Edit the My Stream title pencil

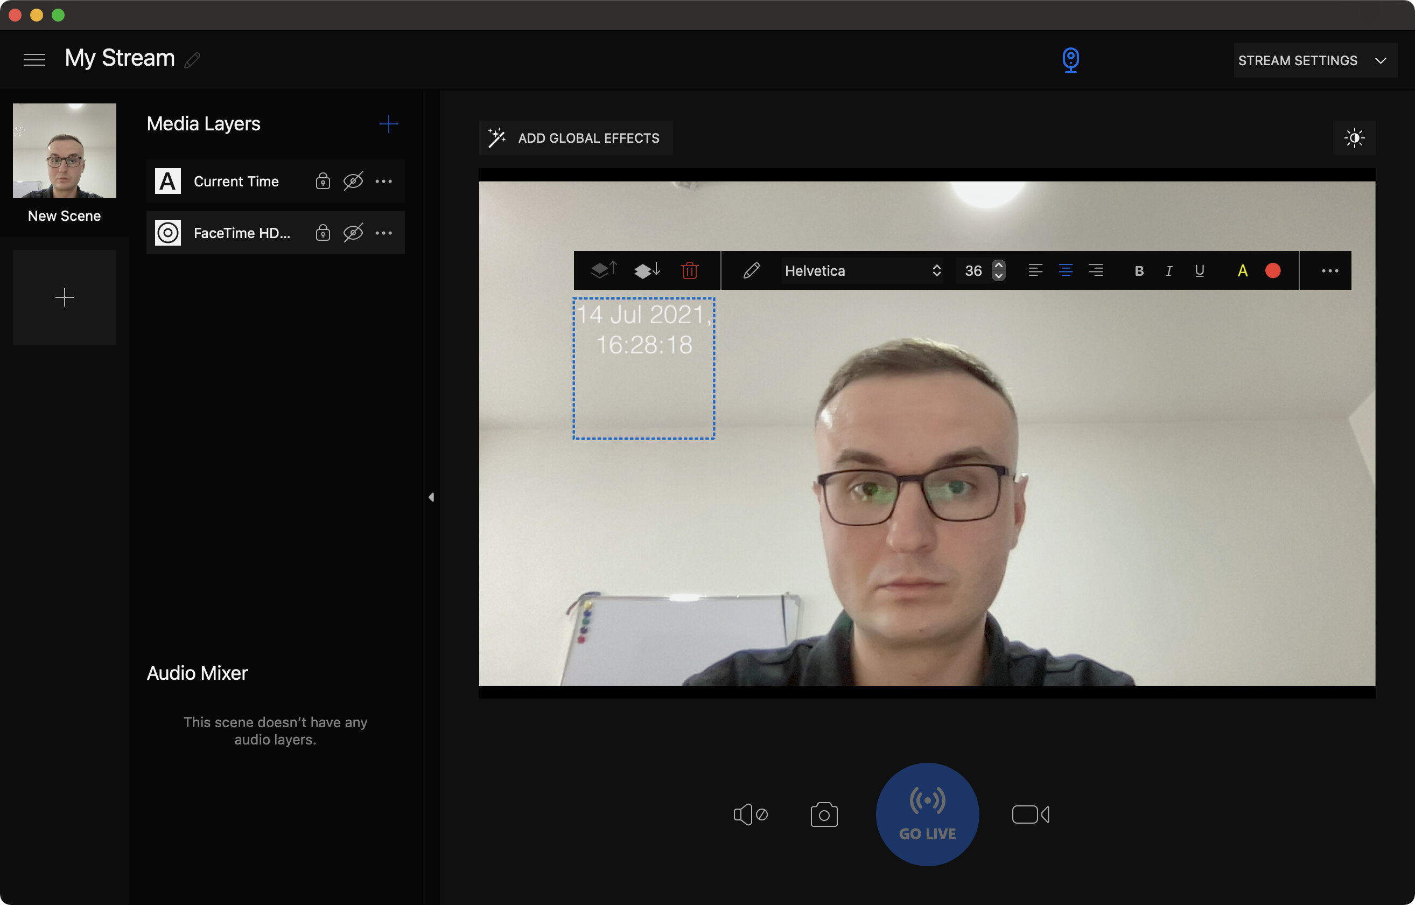(192, 60)
